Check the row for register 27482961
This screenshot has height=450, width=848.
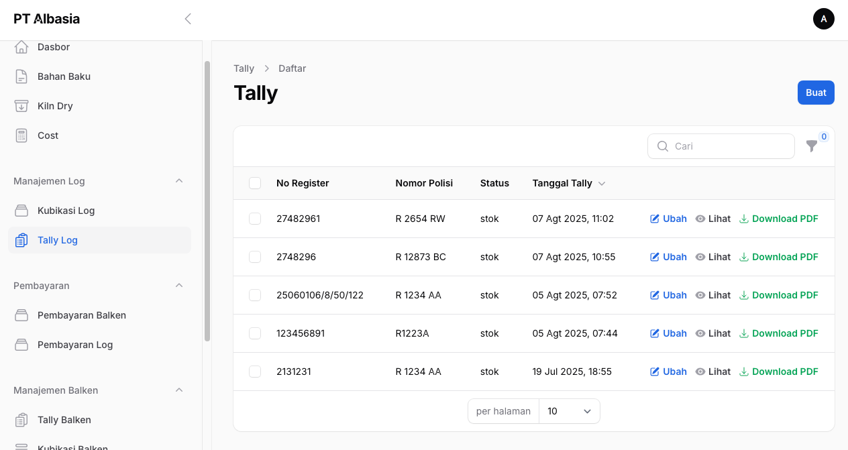pyautogui.click(x=255, y=219)
